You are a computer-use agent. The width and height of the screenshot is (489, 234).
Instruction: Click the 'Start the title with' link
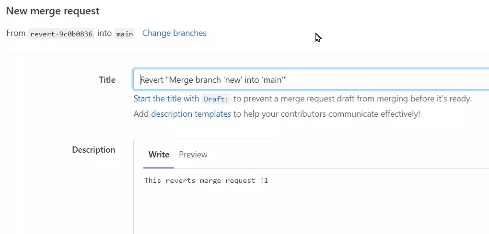point(166,99)
